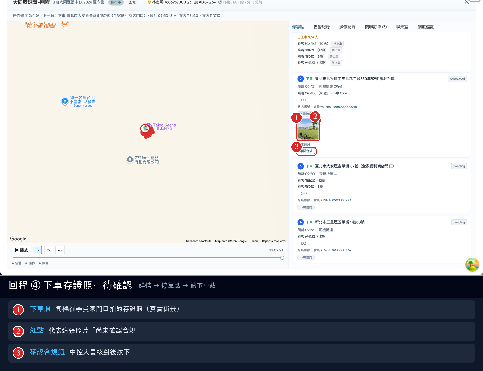This screenshot has height=371, width=483.
Task: Click the driver name 林志明 +886987000123
Action: (172, 2)
